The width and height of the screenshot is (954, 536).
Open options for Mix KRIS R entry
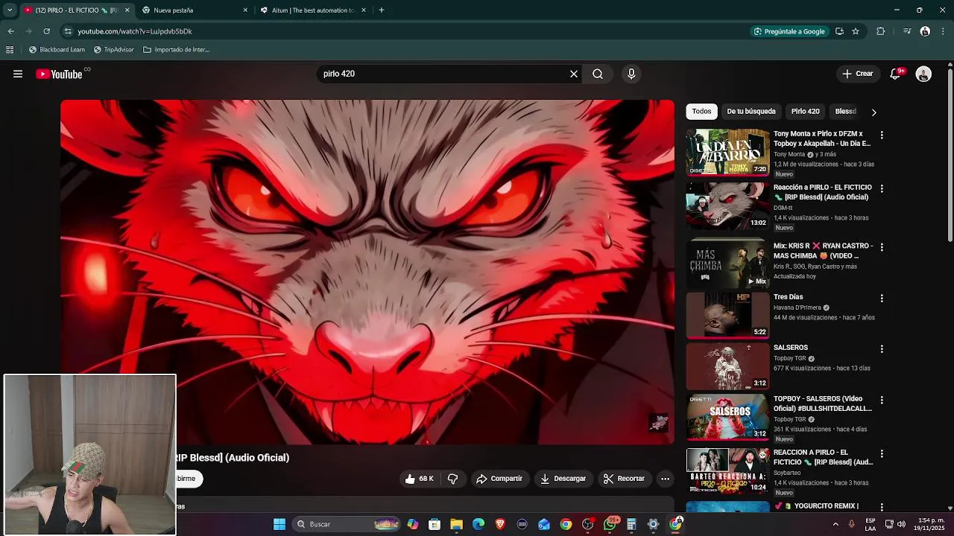click(x=882, y=246)
